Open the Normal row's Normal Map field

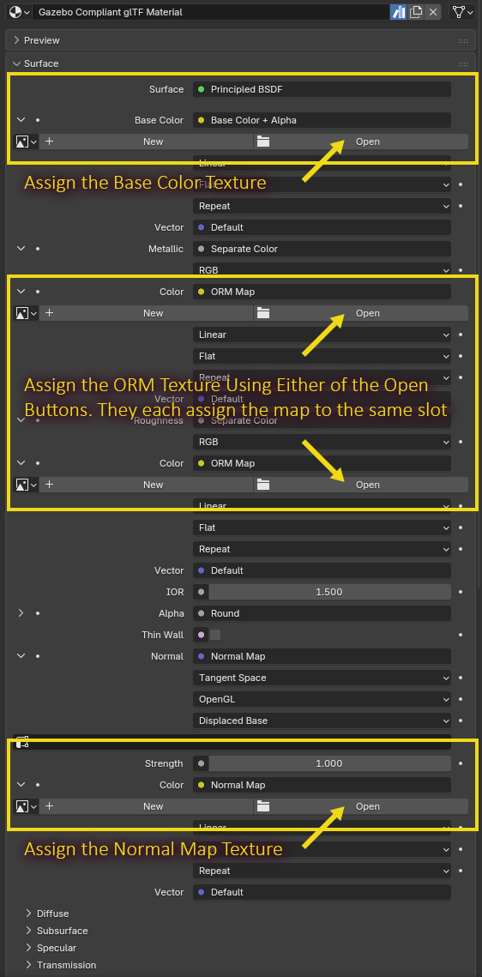coord(322,656)
